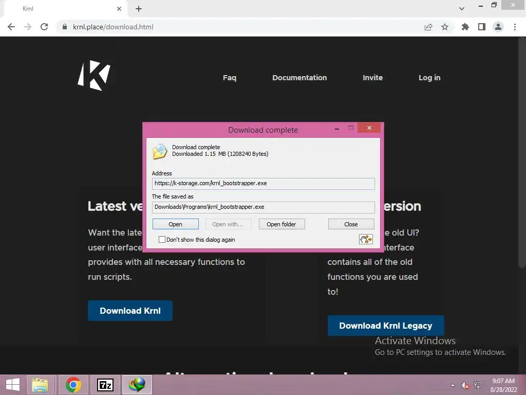Open the Invite nav link
526x395 pixels.
tap(373, 78)
